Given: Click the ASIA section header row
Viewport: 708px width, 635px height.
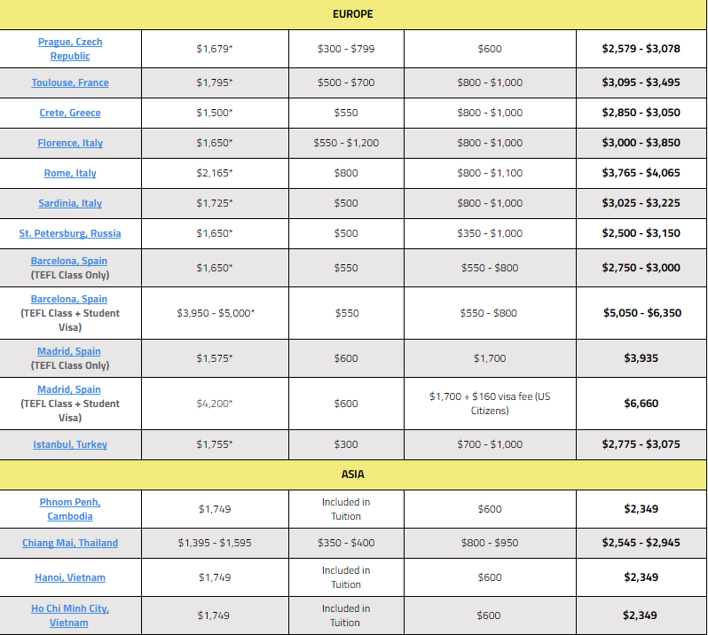Looking at the screenshot, I should click(353, 474).
